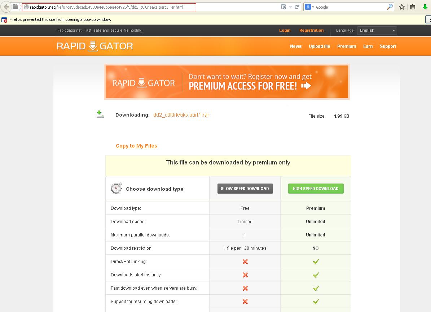Click 'This file can be downloaded by premium only'
The width and height of the screenshot is (431, 312).
pos(228,163)
